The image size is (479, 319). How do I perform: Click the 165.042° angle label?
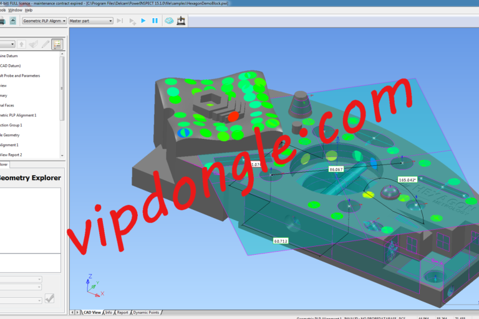407,180
